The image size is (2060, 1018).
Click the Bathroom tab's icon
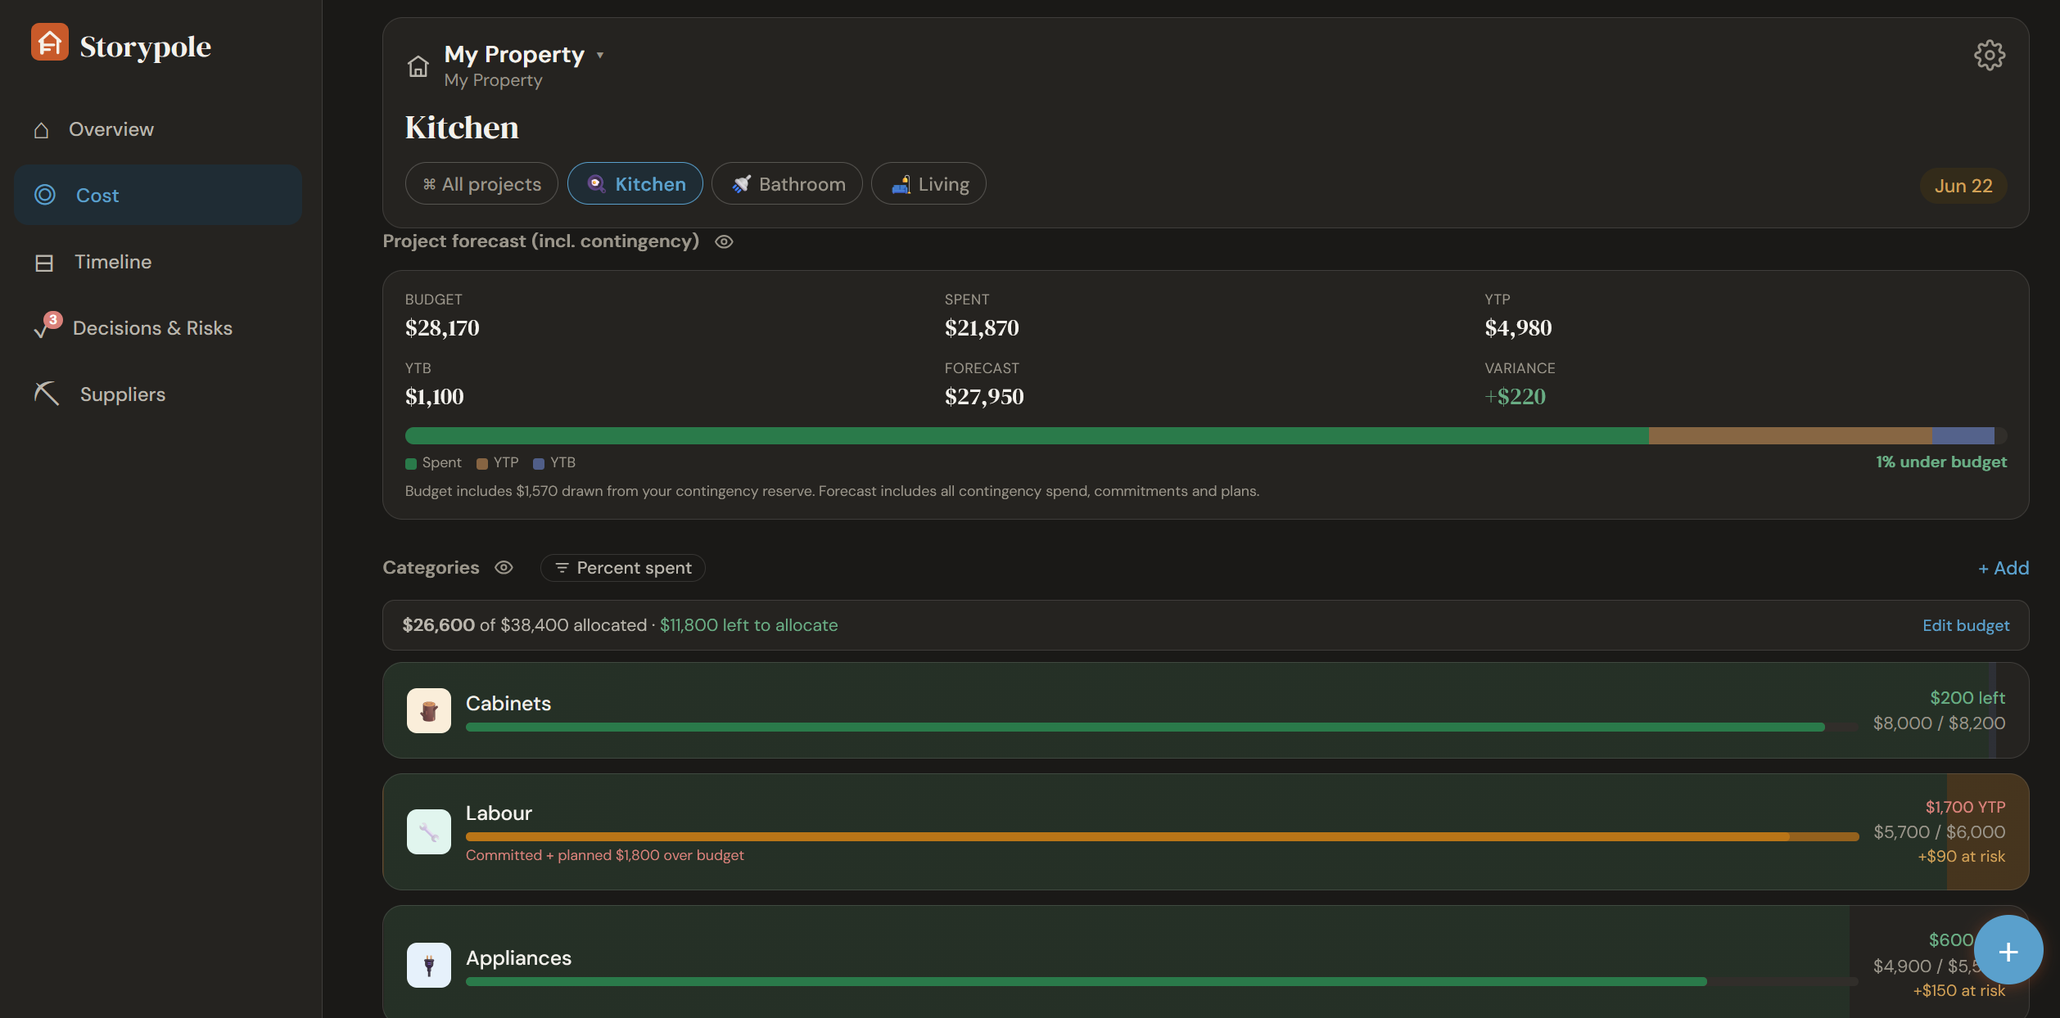741,184
